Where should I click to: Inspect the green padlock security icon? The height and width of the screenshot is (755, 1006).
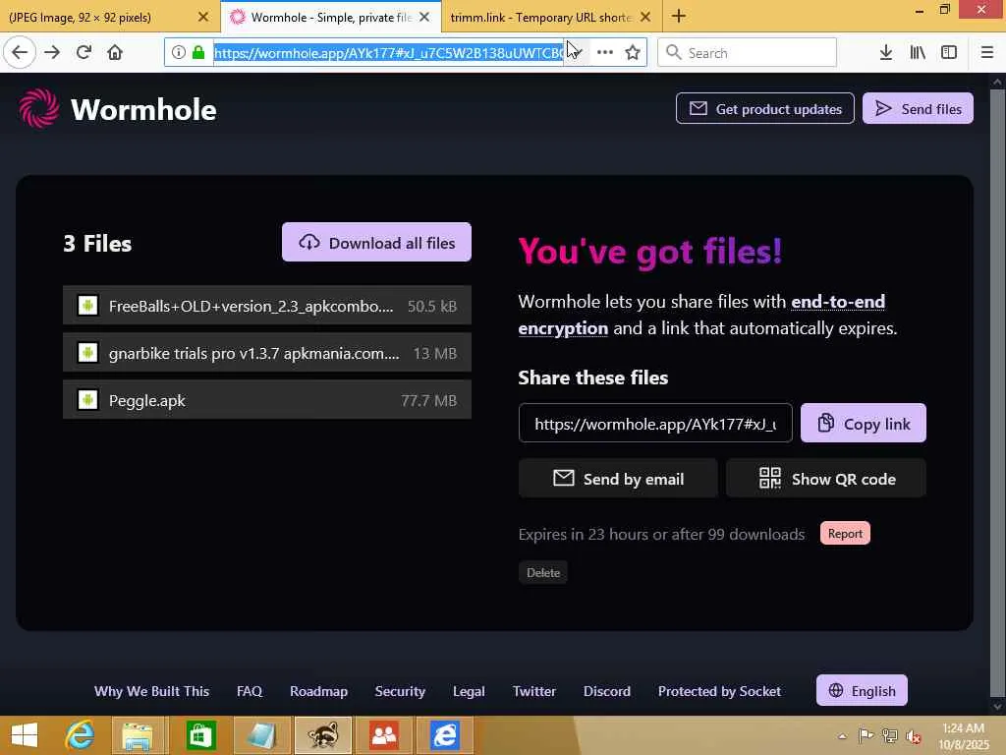coord(198,52)
